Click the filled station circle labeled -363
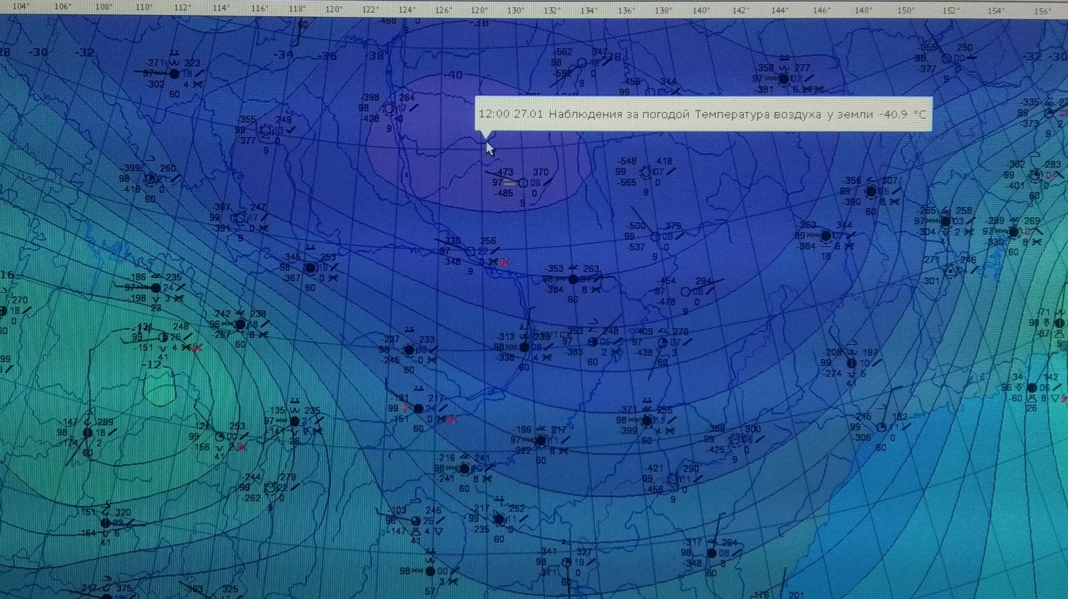Screen dimensions: 1068x599 point(825,236)
